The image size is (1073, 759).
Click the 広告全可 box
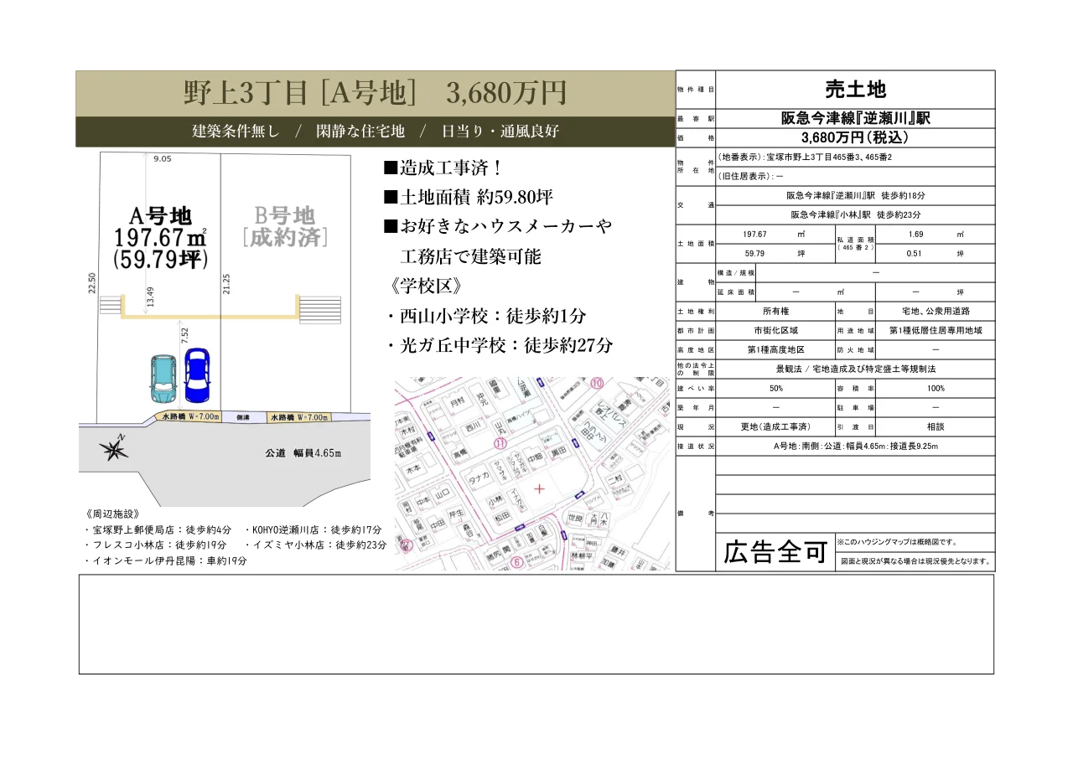tap(775, 553)
